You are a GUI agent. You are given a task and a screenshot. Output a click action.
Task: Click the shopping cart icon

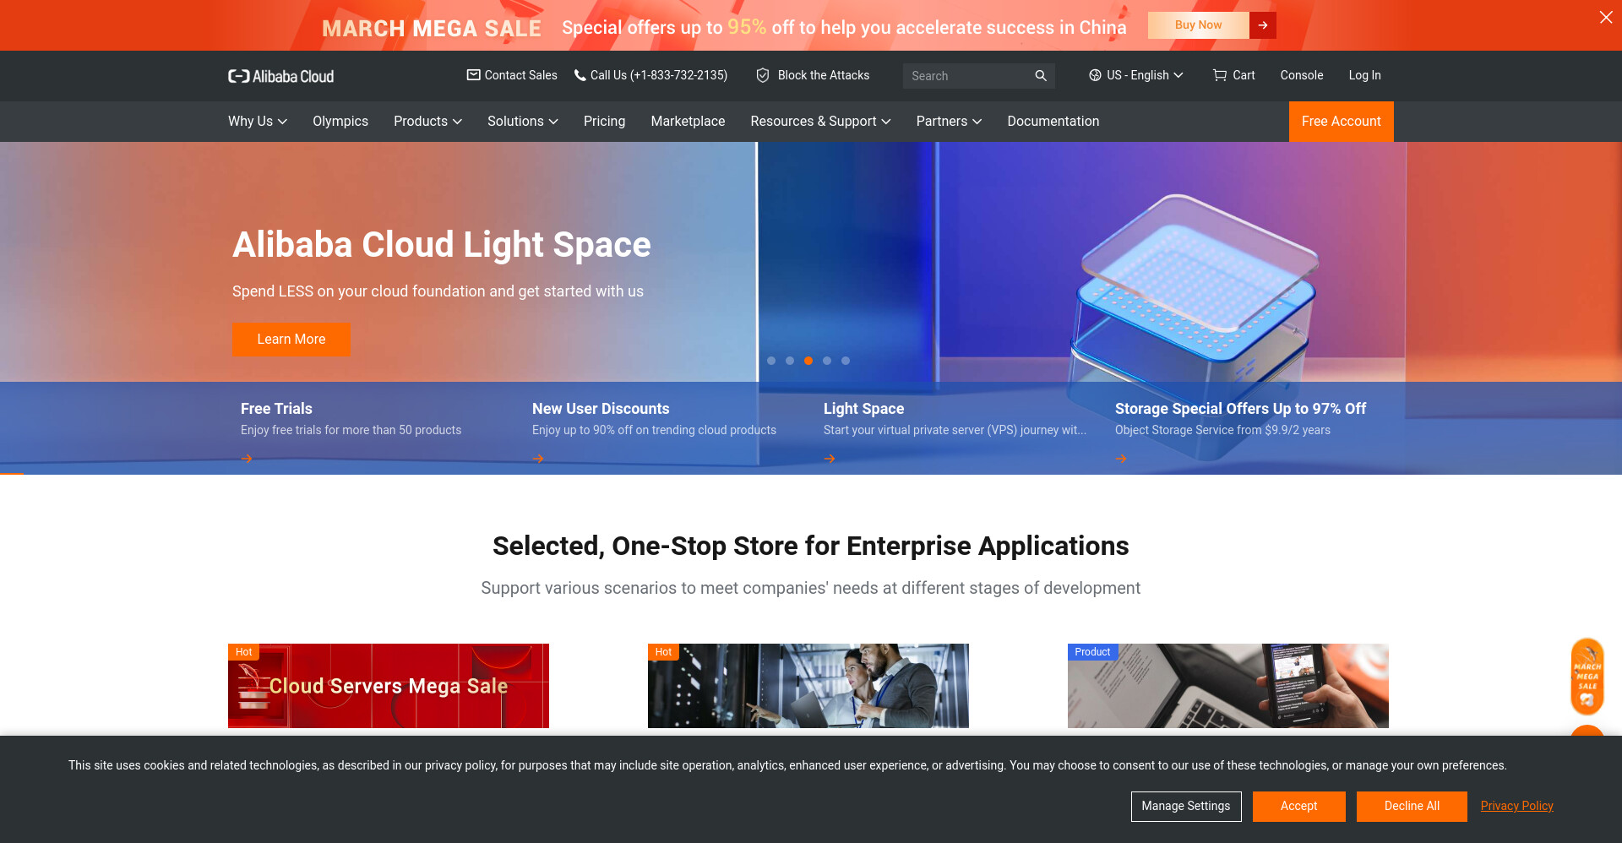[x=1220, y=75]
